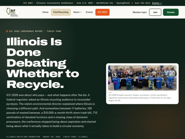Follow the Events link in the top banner
The width and height of the screenshot is (185, 139).
[157, 3]
